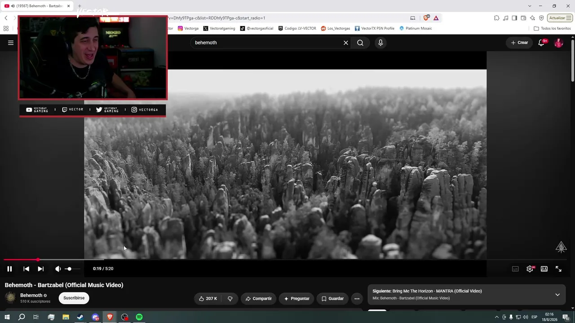Open video player settings gear
Image resolution: width=575 pixels, height=323 pixels.
point(530,269)
